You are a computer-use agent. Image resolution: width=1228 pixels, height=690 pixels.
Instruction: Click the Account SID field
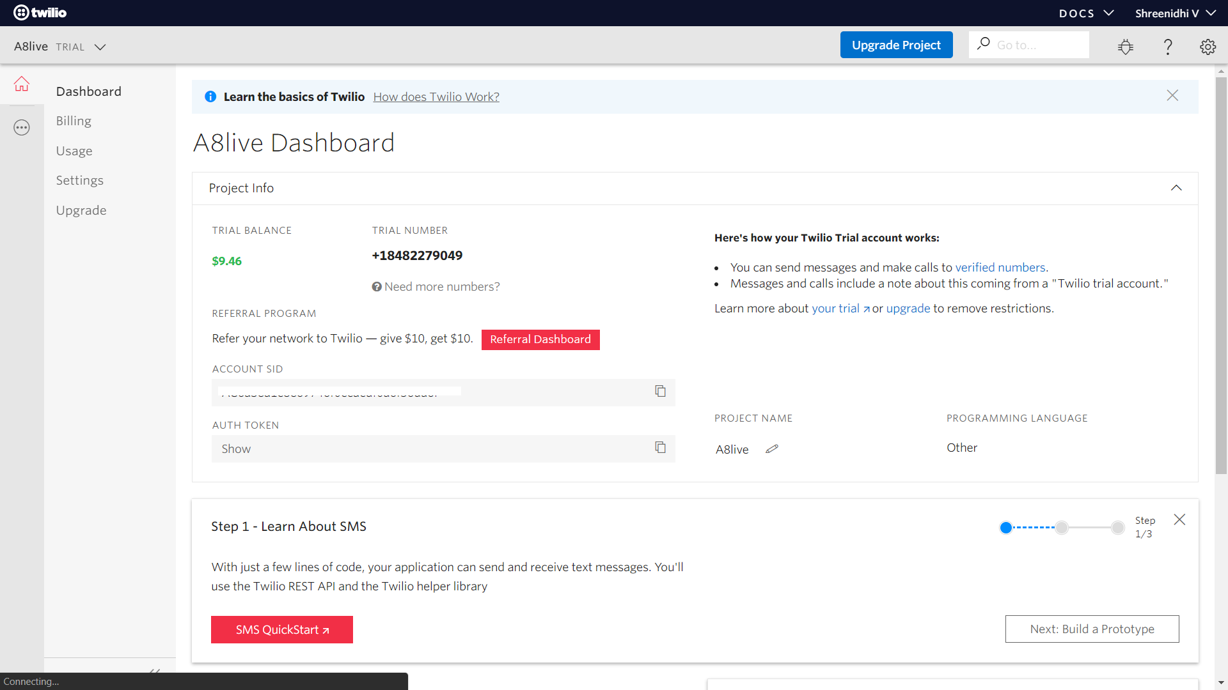(443, 392)
